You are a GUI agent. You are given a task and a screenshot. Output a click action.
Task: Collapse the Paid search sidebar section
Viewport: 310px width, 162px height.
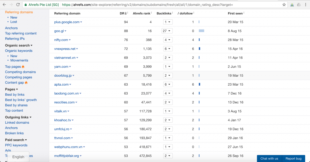[x=16, y=140]
